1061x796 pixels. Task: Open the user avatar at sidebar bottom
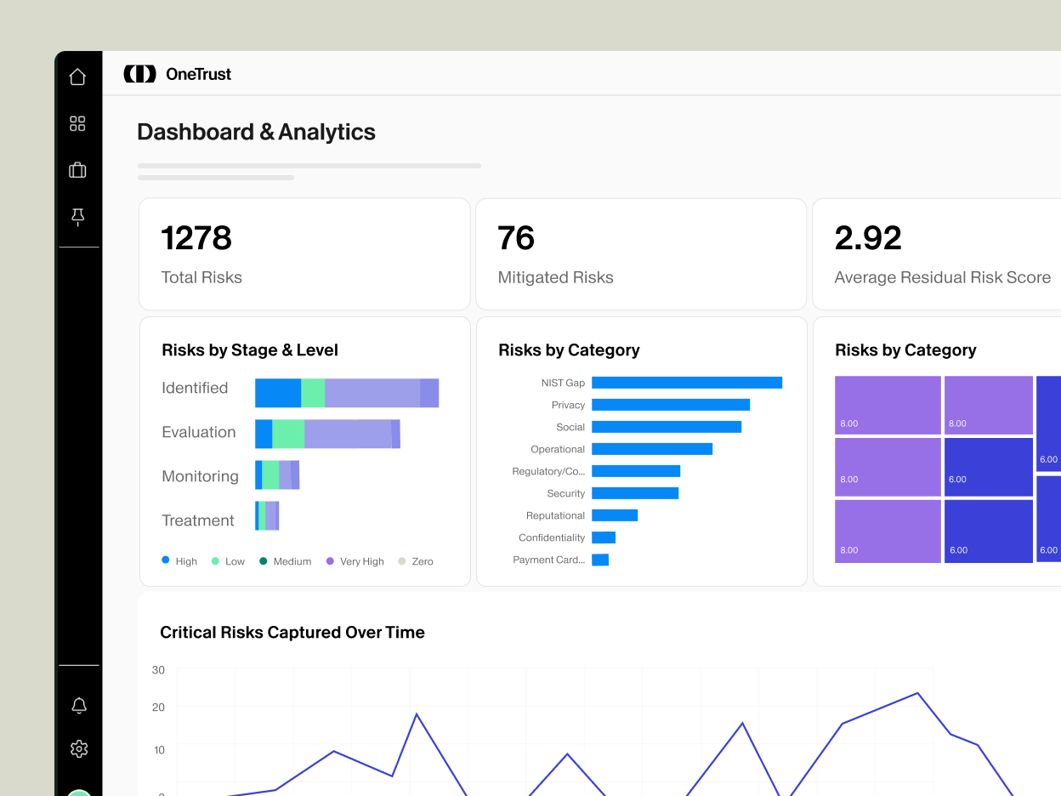78,792
